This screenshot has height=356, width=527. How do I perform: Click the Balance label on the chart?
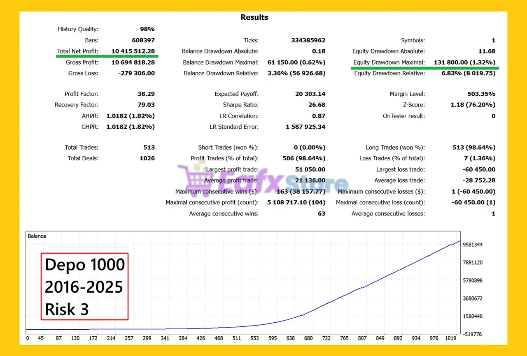click(37, 236)
